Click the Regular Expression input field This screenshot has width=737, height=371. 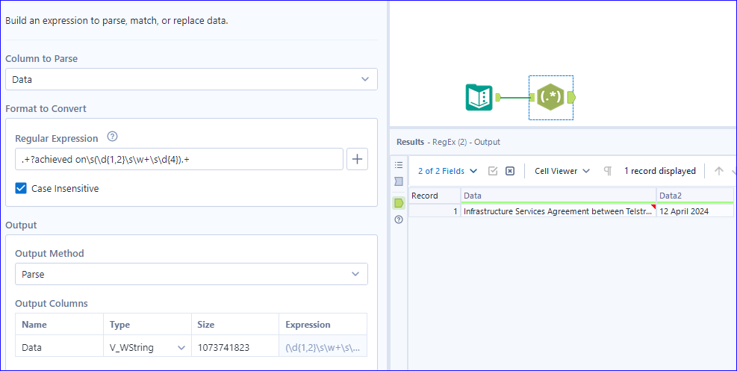[179, 159]
